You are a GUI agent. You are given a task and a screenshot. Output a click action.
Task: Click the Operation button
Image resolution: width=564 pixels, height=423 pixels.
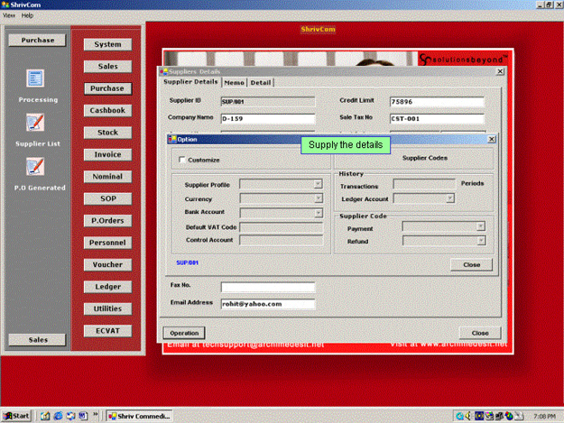184,333
